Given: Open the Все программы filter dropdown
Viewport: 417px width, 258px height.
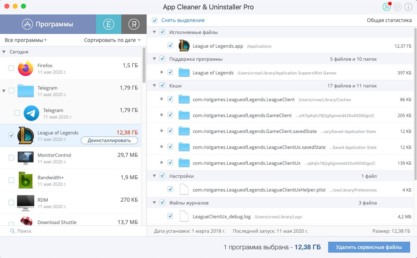Looking at the screenshot, I should (x=26, y=40).
